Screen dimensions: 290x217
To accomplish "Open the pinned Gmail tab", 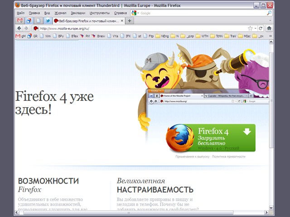I will 20,20.
